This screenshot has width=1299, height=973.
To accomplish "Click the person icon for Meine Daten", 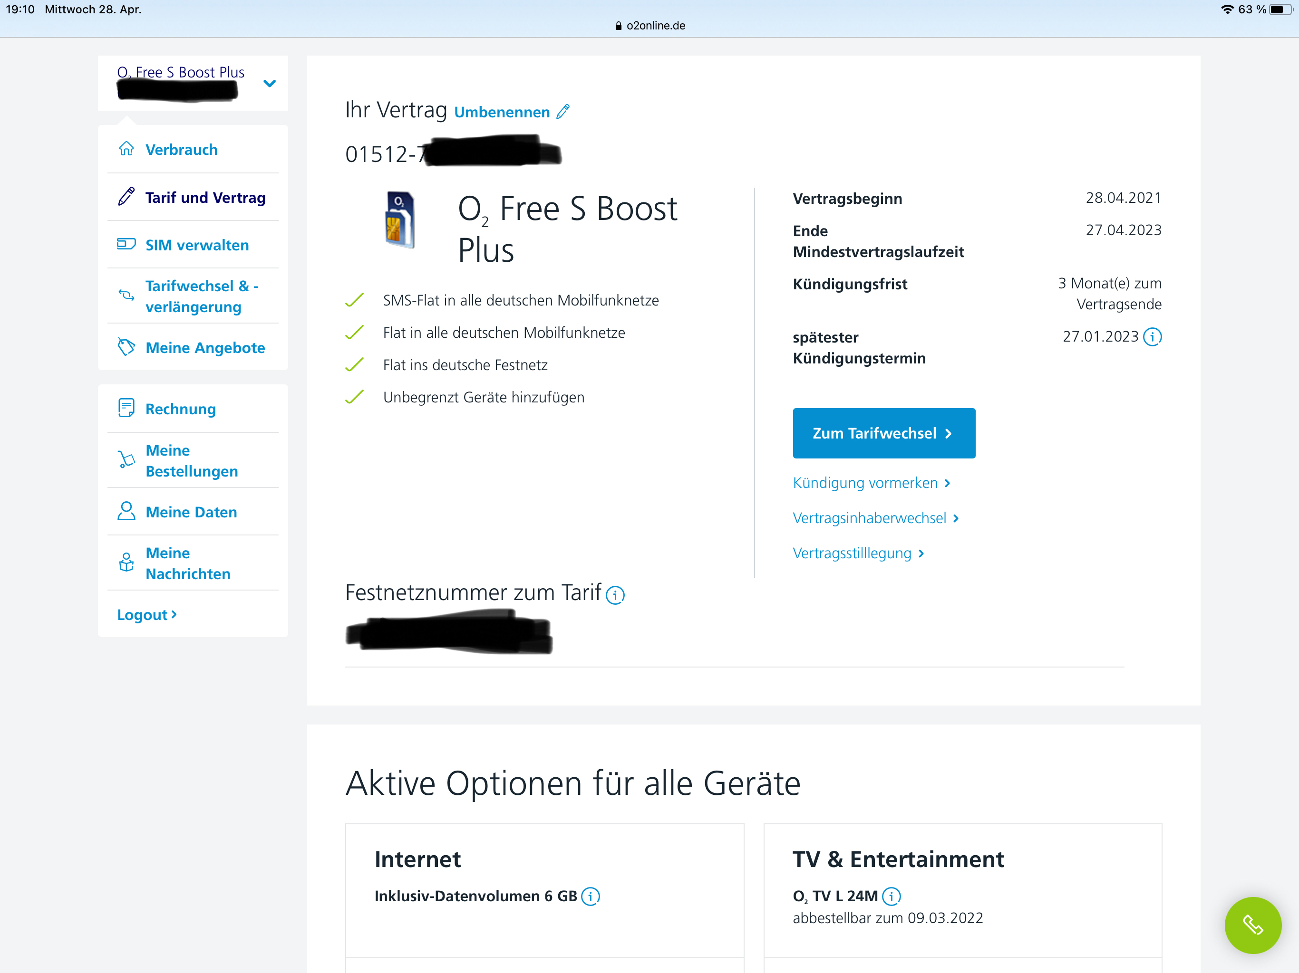I will point(126,511).
